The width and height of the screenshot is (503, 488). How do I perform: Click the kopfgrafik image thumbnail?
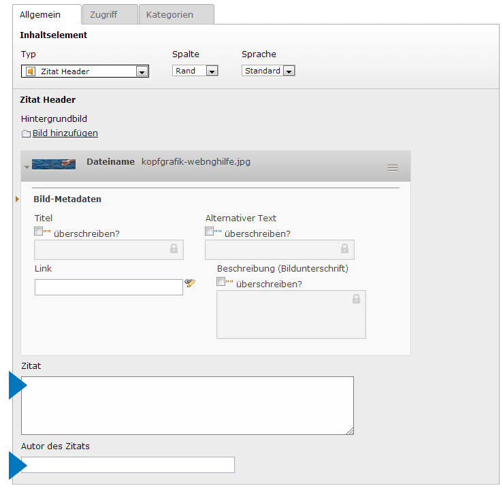[54, 164]
